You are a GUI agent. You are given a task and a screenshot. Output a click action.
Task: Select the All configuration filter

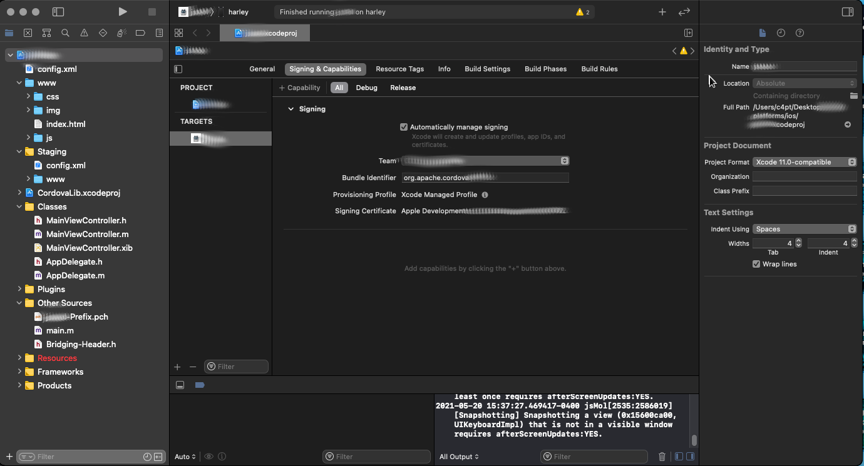339,88
